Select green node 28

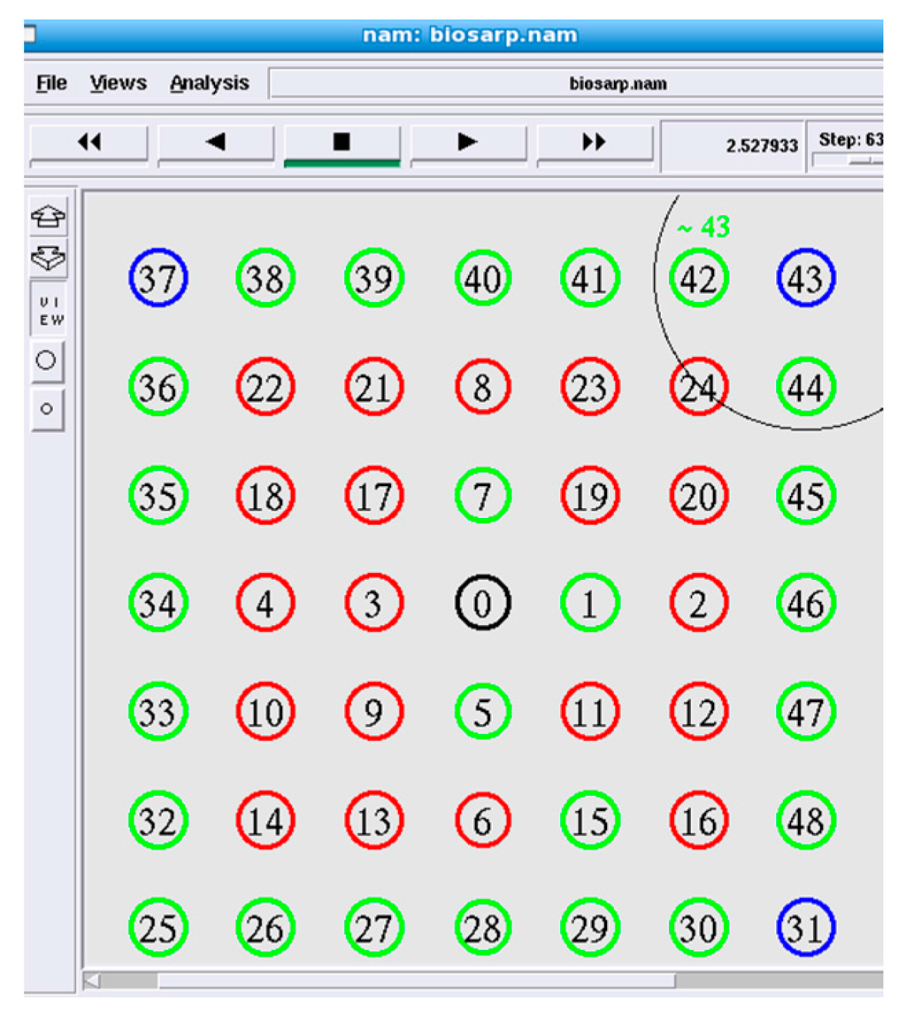click(x=482, y=928)
